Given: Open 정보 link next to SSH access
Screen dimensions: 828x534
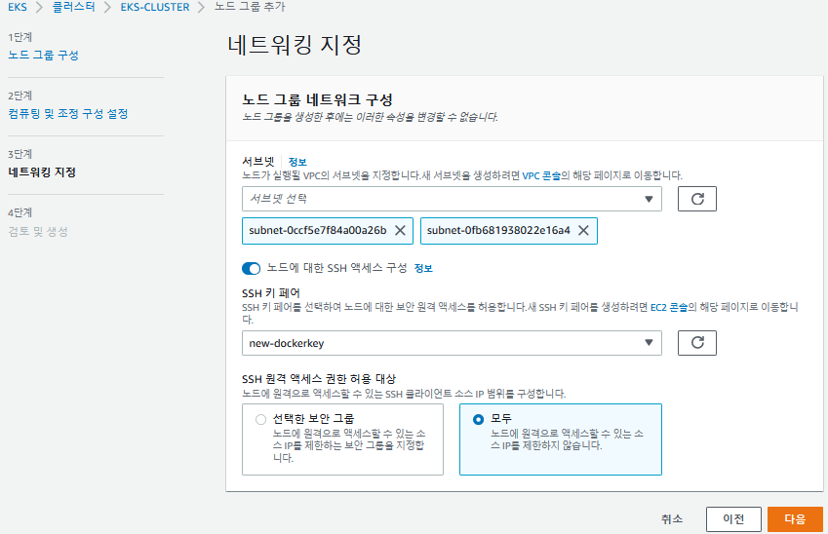Looking at the screenshot, I should coord(423,269).
